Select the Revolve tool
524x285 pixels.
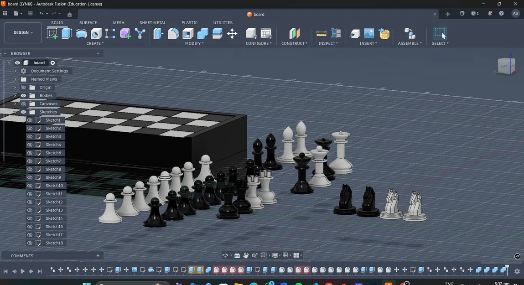(x=81, y=32)
